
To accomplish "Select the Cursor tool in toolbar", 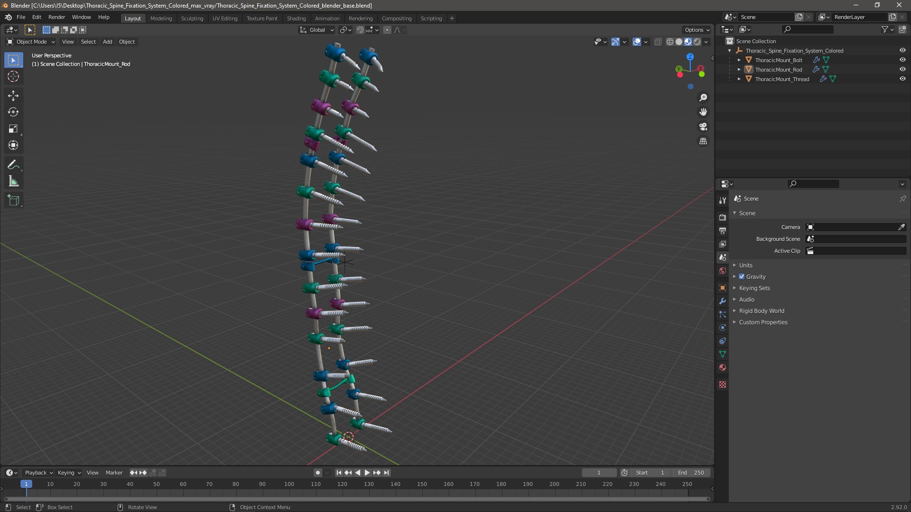I will 13,77.
